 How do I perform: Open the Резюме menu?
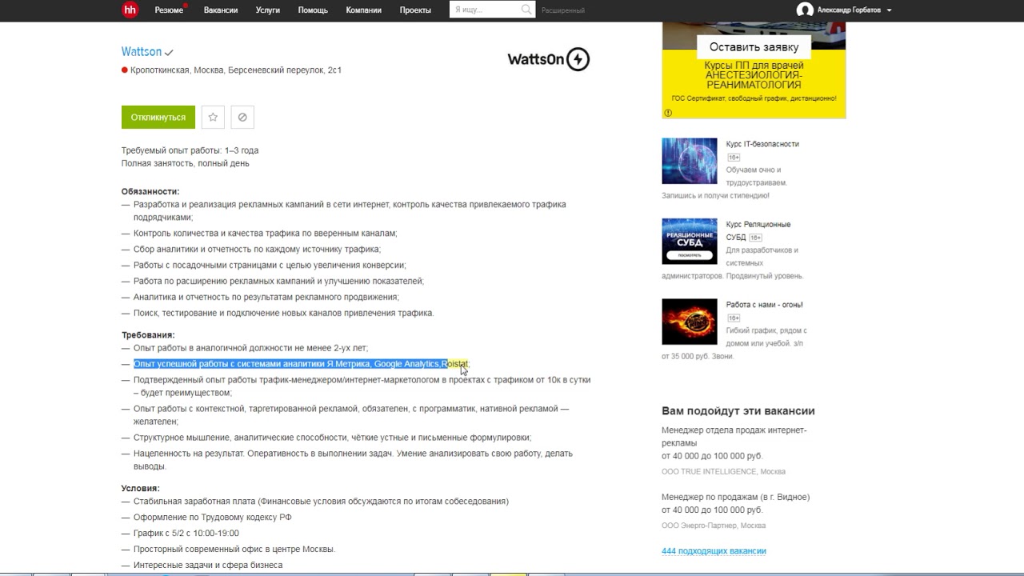click(169, 10)
